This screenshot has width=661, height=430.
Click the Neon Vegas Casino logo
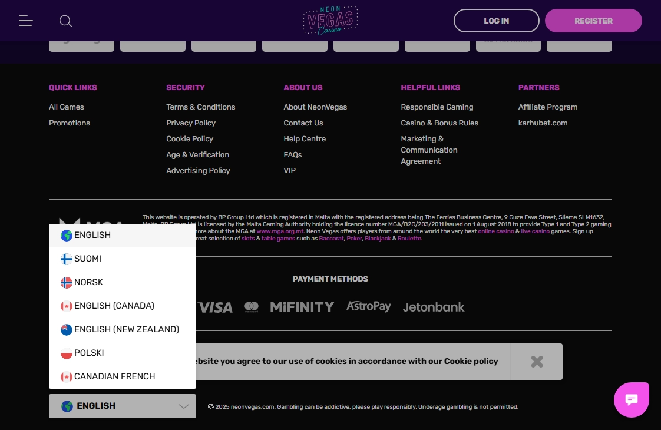click(x=330, y=21)
